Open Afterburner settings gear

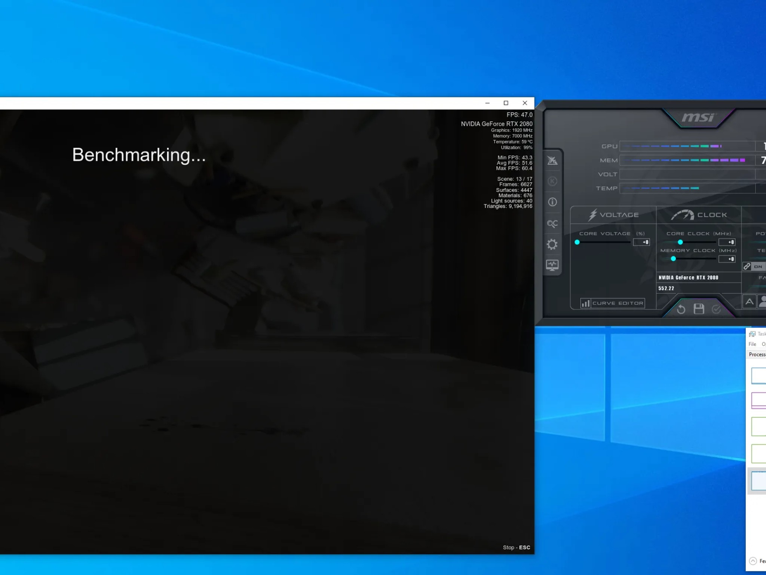pyautogui.click(x=552, y=244)
